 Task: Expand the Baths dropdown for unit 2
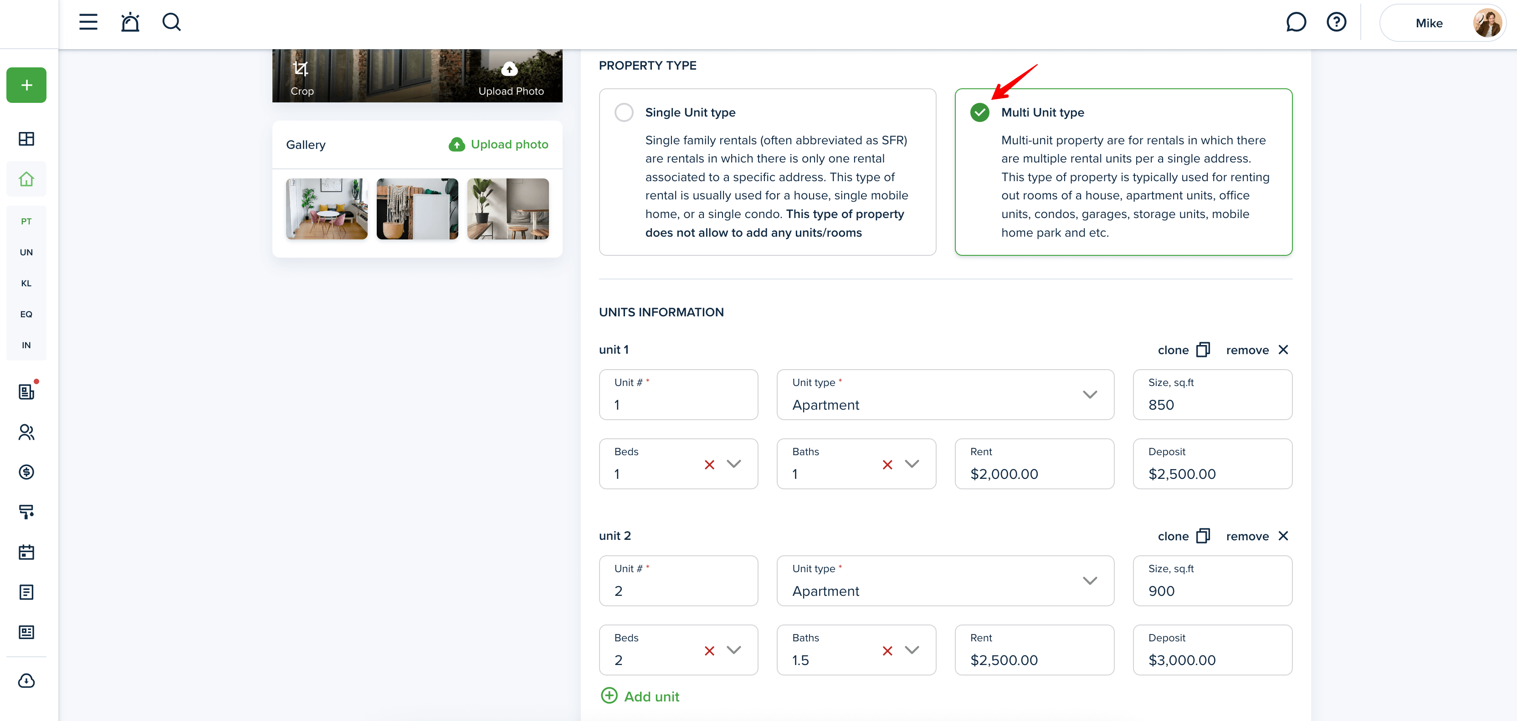(912, 650)
